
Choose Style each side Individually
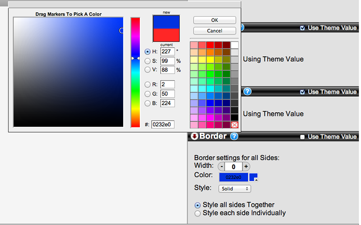coord(197,213)
